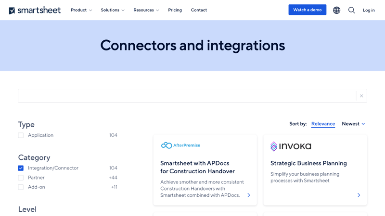The image size is (385, 216).
Task: Open site search magnifier icon
Action: click(x=351, y=10)
